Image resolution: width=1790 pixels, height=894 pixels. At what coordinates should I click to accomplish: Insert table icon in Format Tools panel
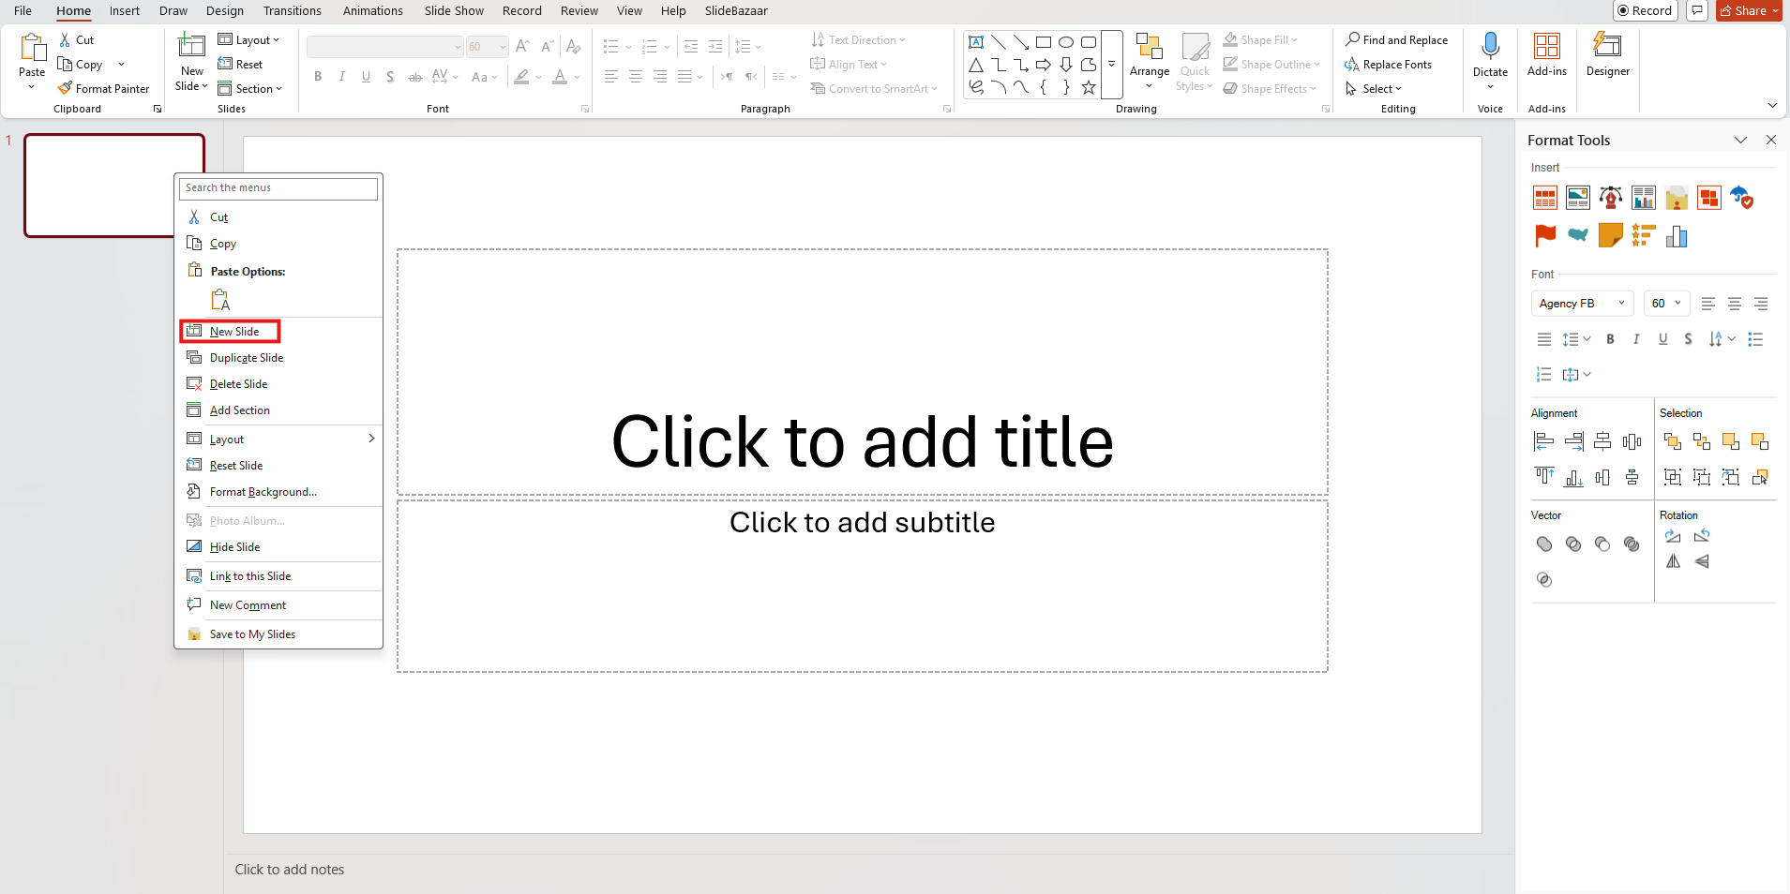tap(1545, 198)
